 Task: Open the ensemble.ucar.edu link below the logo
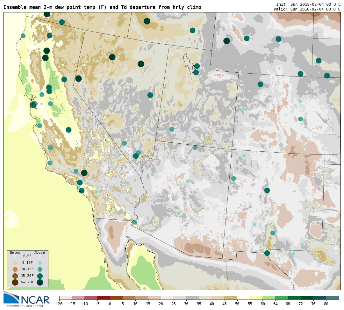(25, 306)
